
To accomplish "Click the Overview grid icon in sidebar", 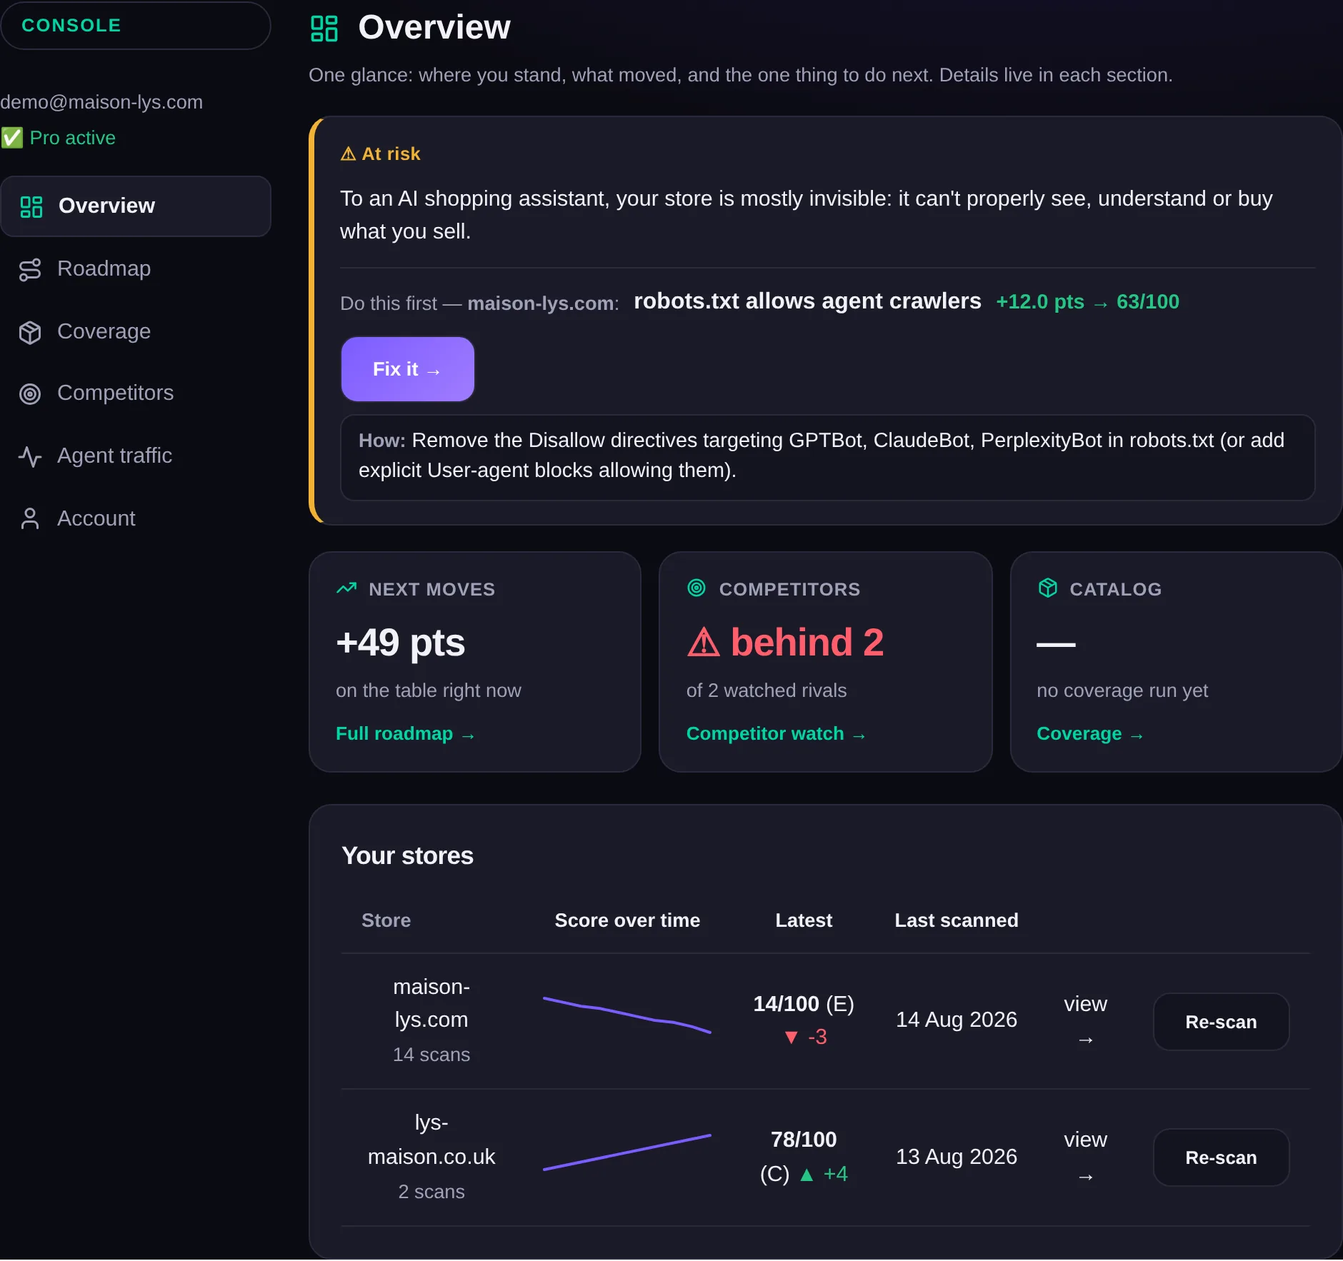I will tap(31, 206).
